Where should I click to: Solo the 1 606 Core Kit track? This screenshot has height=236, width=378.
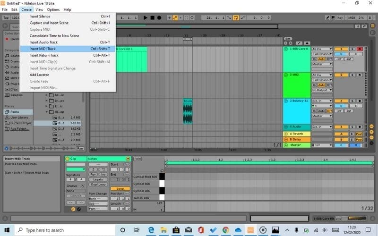(x=352, y=49)
